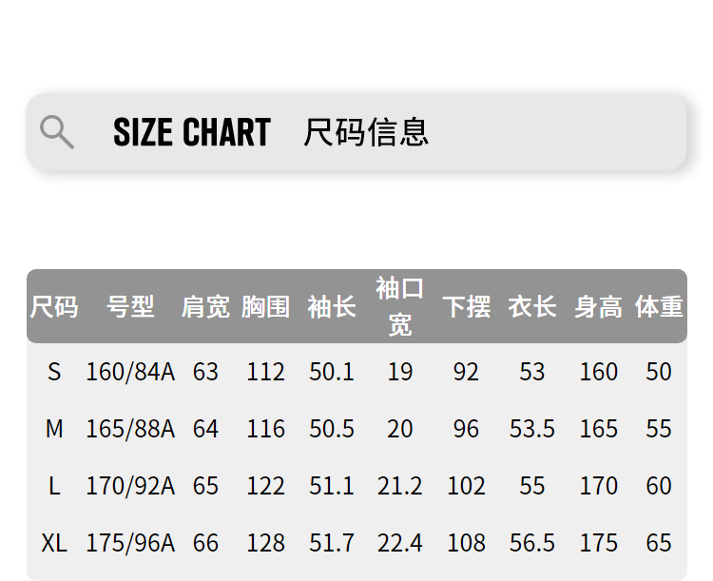Click the 肩宽 column header
The height and width of the screenshot is (581, 713).
(x=205, y=307)
